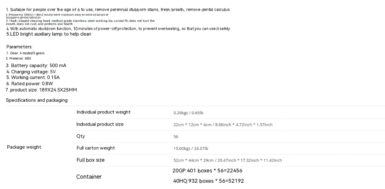Viewport: 385px width, 189px height.
Task: Click 'Individual product weight' row label
Action: pyautogui.click(x=103, y=112)
